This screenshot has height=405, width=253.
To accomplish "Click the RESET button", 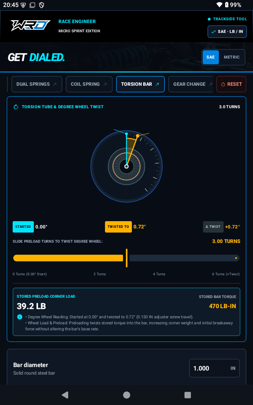I will (231, 84).
